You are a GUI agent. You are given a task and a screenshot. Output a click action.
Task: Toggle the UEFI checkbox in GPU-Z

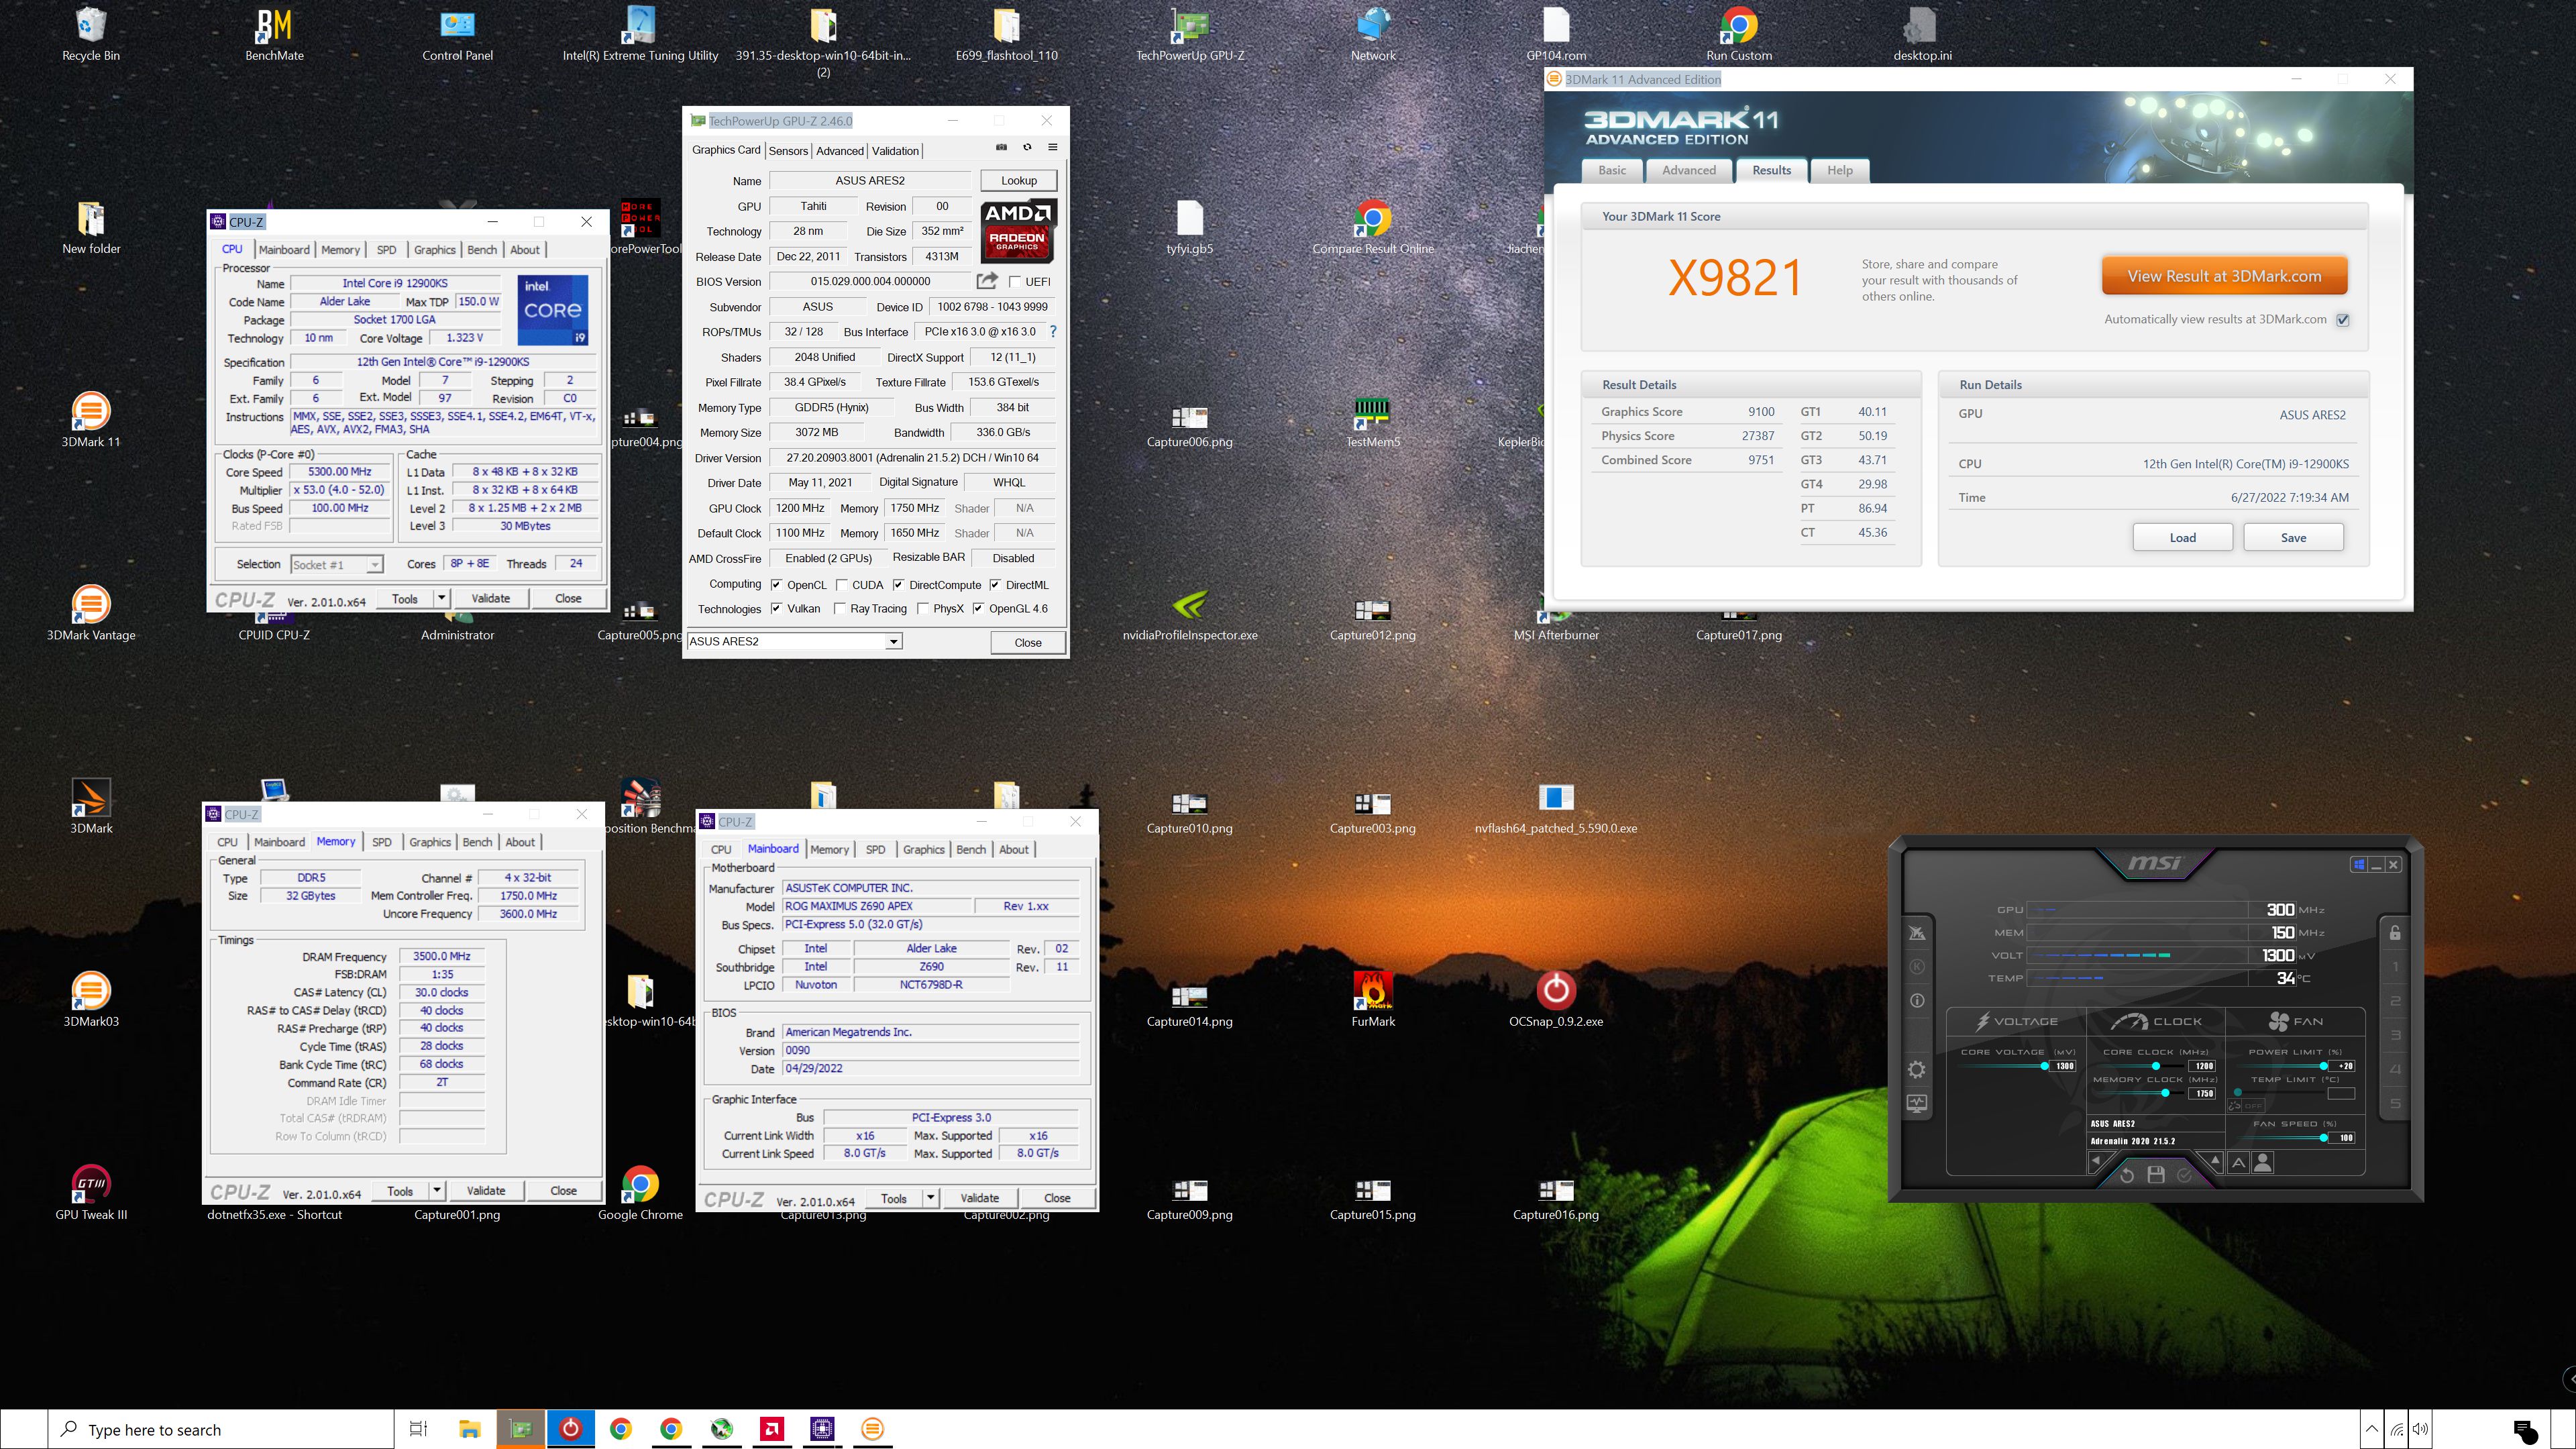pos(1015,282)
